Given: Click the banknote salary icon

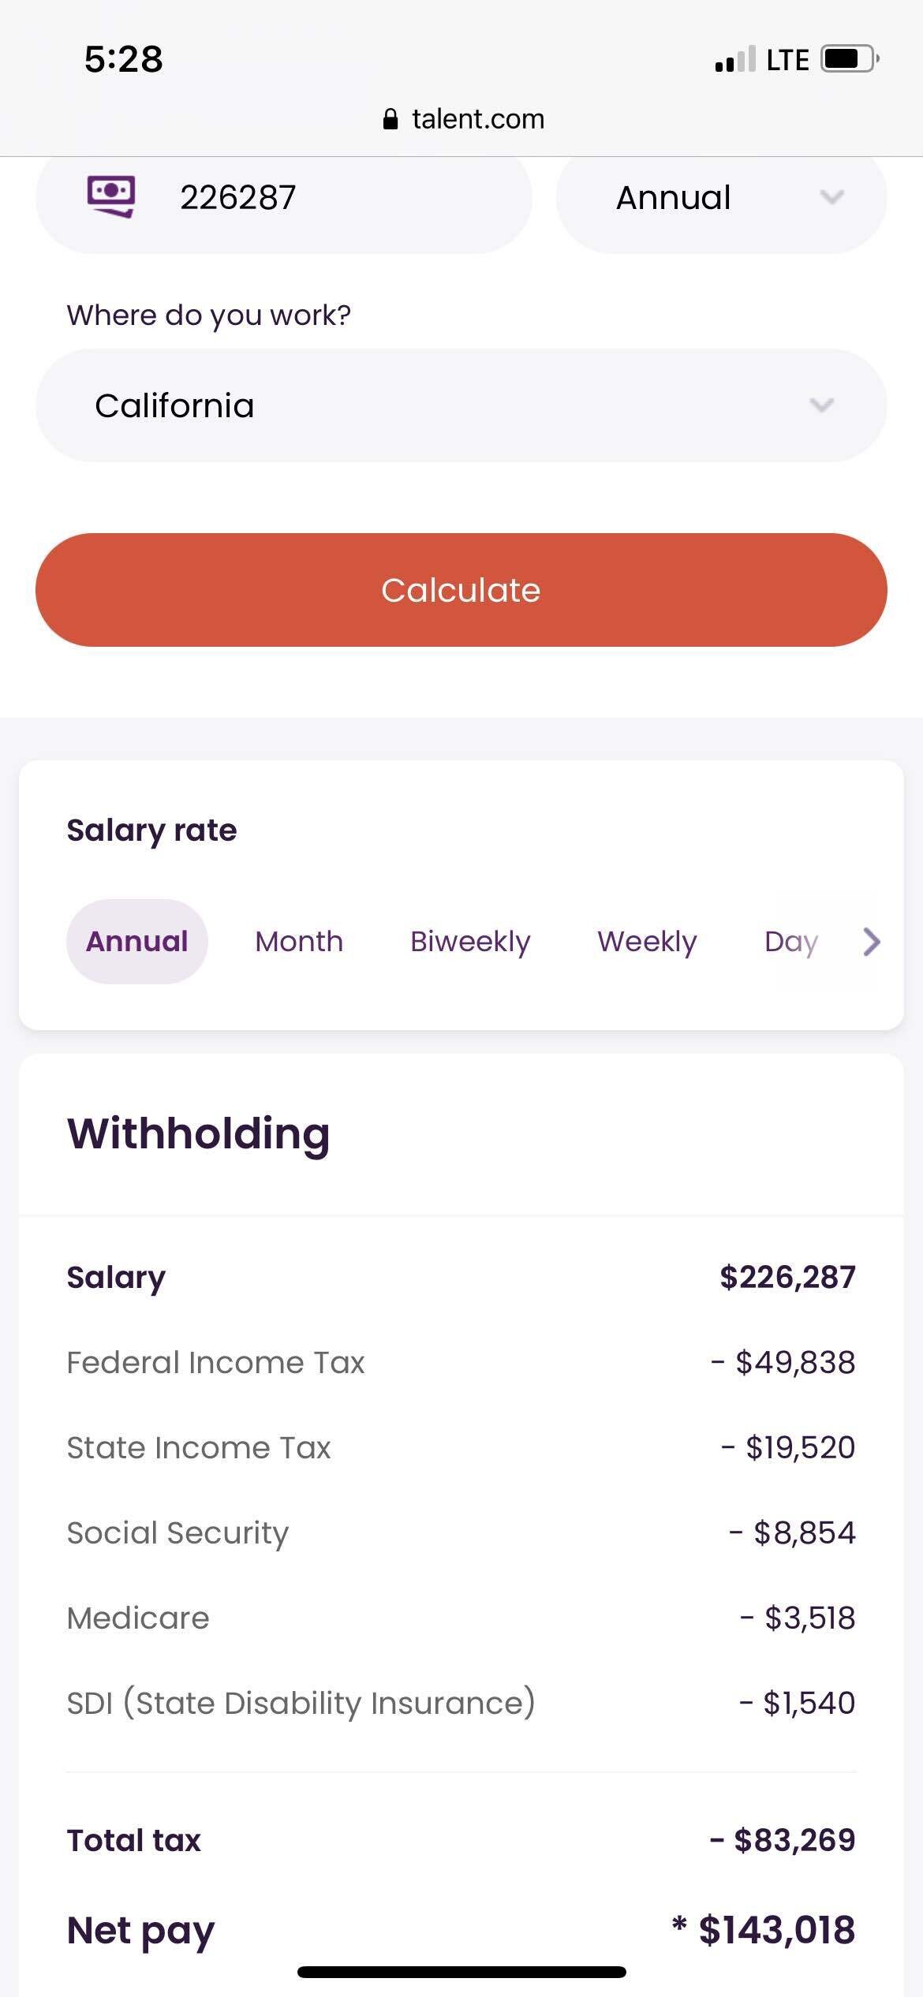Looking at the screenshot, I should coord(110,197).
